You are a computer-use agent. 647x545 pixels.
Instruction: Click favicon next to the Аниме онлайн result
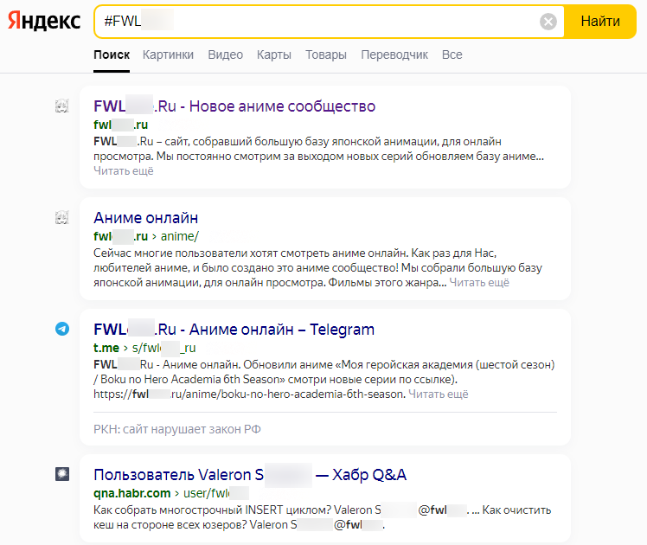pos(62,217)
